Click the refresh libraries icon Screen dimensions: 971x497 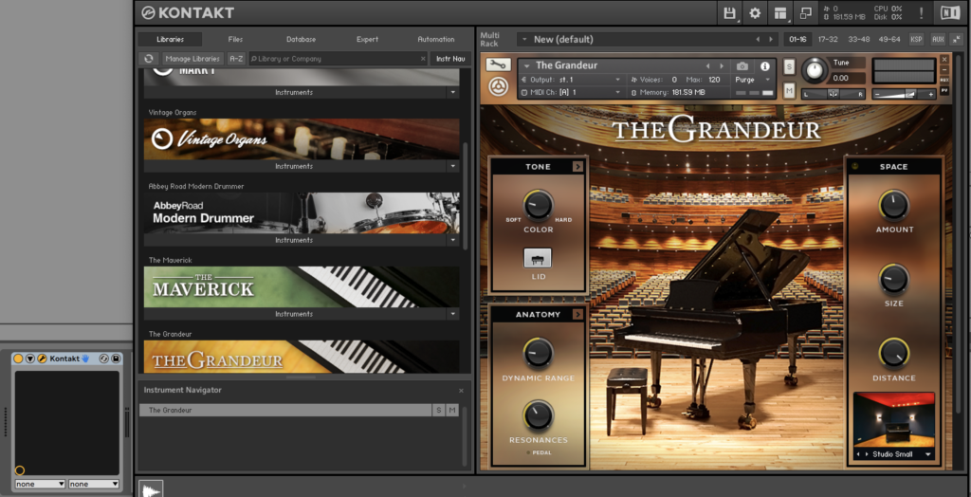149,59
